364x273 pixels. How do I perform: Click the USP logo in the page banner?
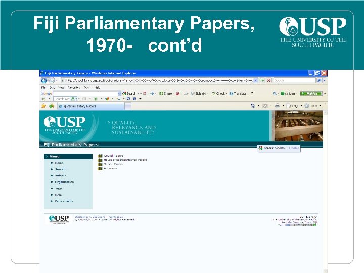(65, 125)
